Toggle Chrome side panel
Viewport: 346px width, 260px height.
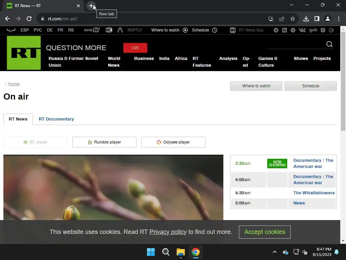tap(317, 19)
